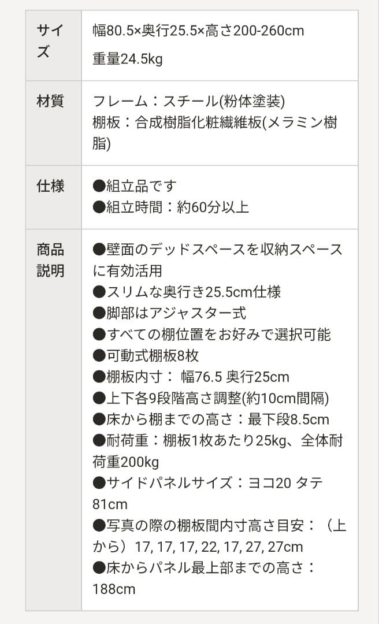Screen dimensions: 379x624
Task: Click the 組立時間：約60分以上 line
Action: click(170, 207)
